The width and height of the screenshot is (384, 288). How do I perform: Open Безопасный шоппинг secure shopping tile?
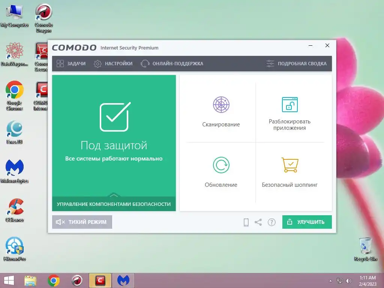click(x=290, y=172)
